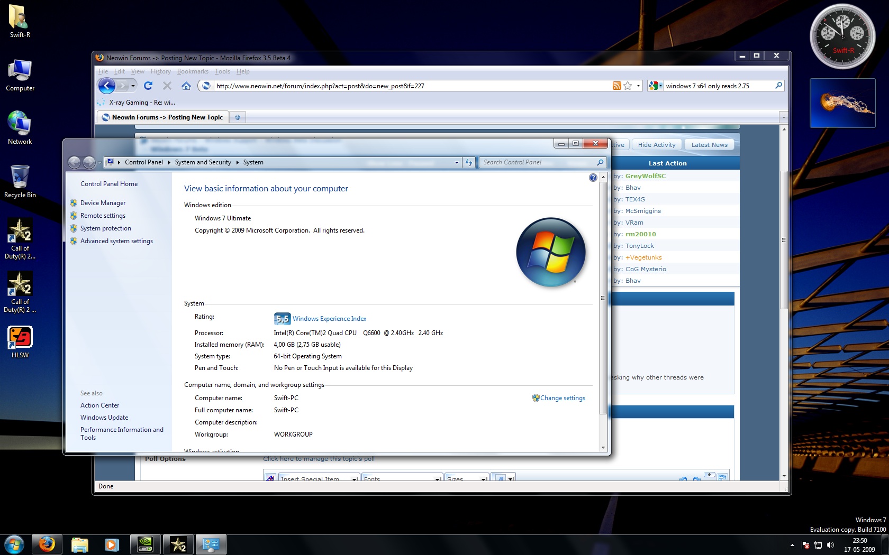Image resolution: width=889 pixels, height=555 pixels.
Task: Open Windows Experience Index link
Action: (x=329, y=319)
